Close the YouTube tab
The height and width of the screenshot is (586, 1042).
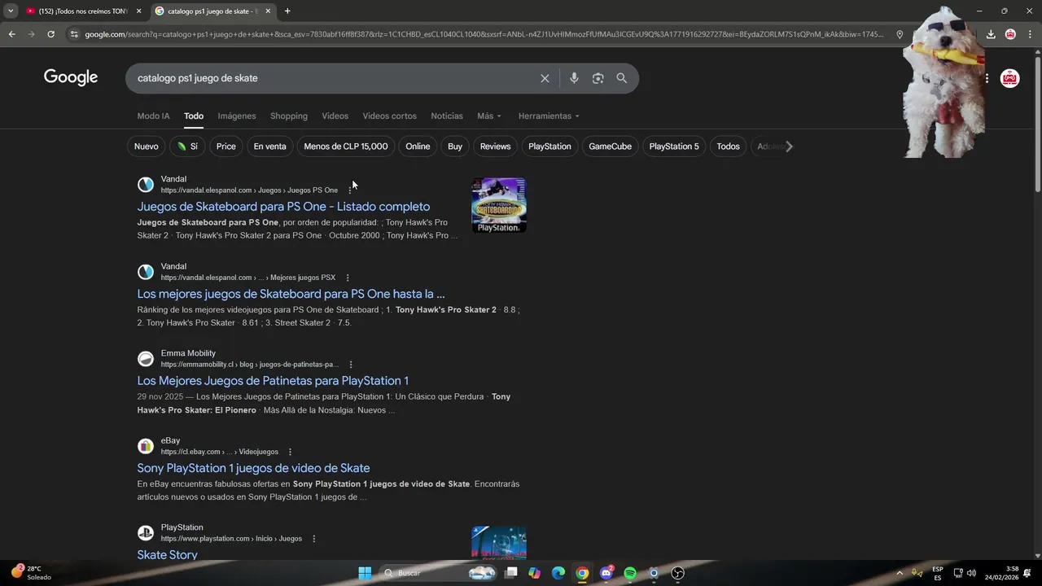138,11
